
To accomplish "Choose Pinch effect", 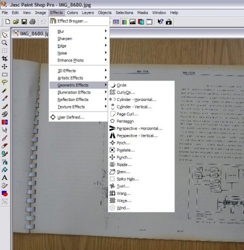I will point(141,143).
